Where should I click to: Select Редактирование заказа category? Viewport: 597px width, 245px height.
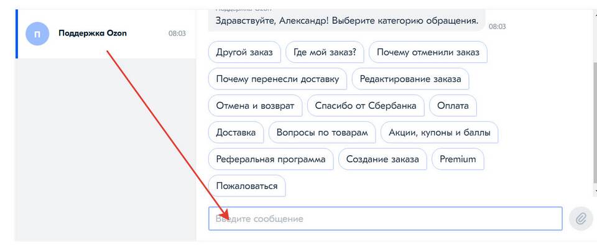coord(410,79)
